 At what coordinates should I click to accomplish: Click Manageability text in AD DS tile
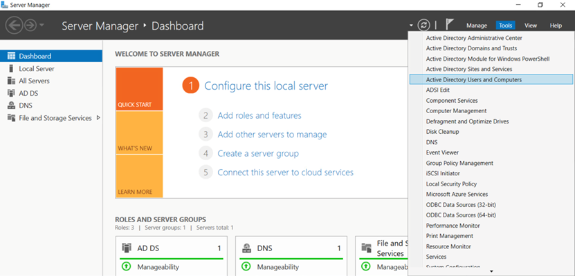click(x=158, y=267)
